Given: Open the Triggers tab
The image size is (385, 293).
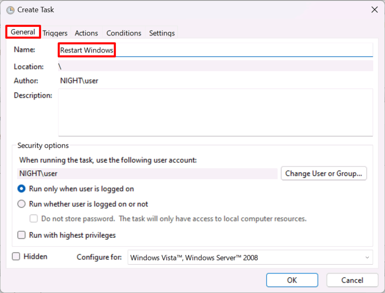Looking at the screenshot, I should (55, 33).
